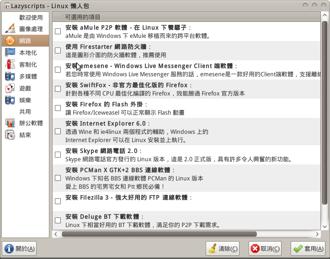The width and height of the screenshot is (330, 259).
Task: Click the 網路 globe icon
Action: click(10, 41)
